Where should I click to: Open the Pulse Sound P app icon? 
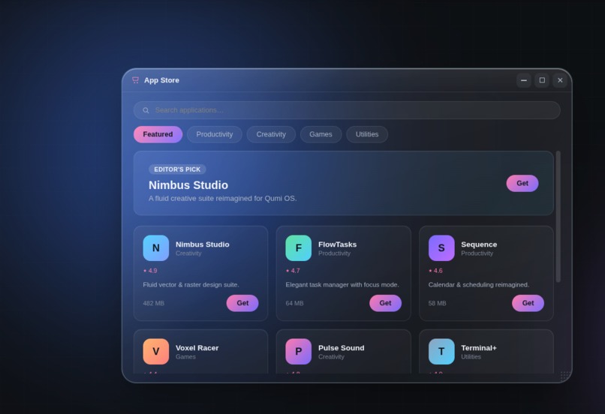pos(298,352)
